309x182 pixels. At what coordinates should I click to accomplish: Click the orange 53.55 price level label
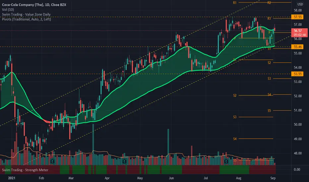298,74
